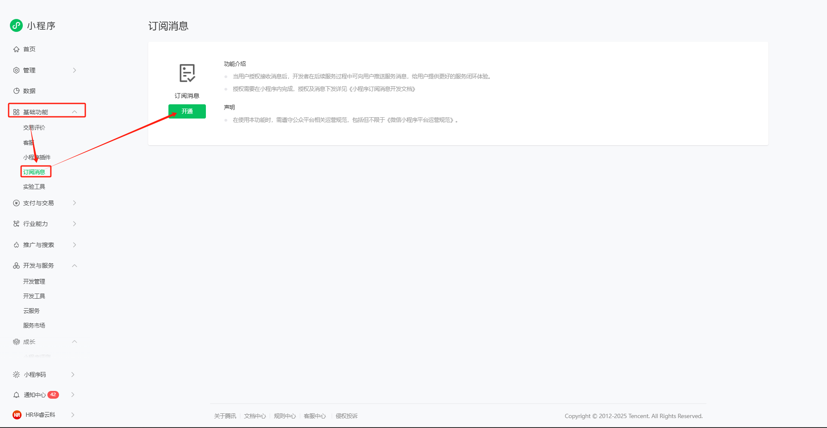827x428 pixels.
Task: Open 交易评价 in the sidebar
Action: [x=34, y=128]
